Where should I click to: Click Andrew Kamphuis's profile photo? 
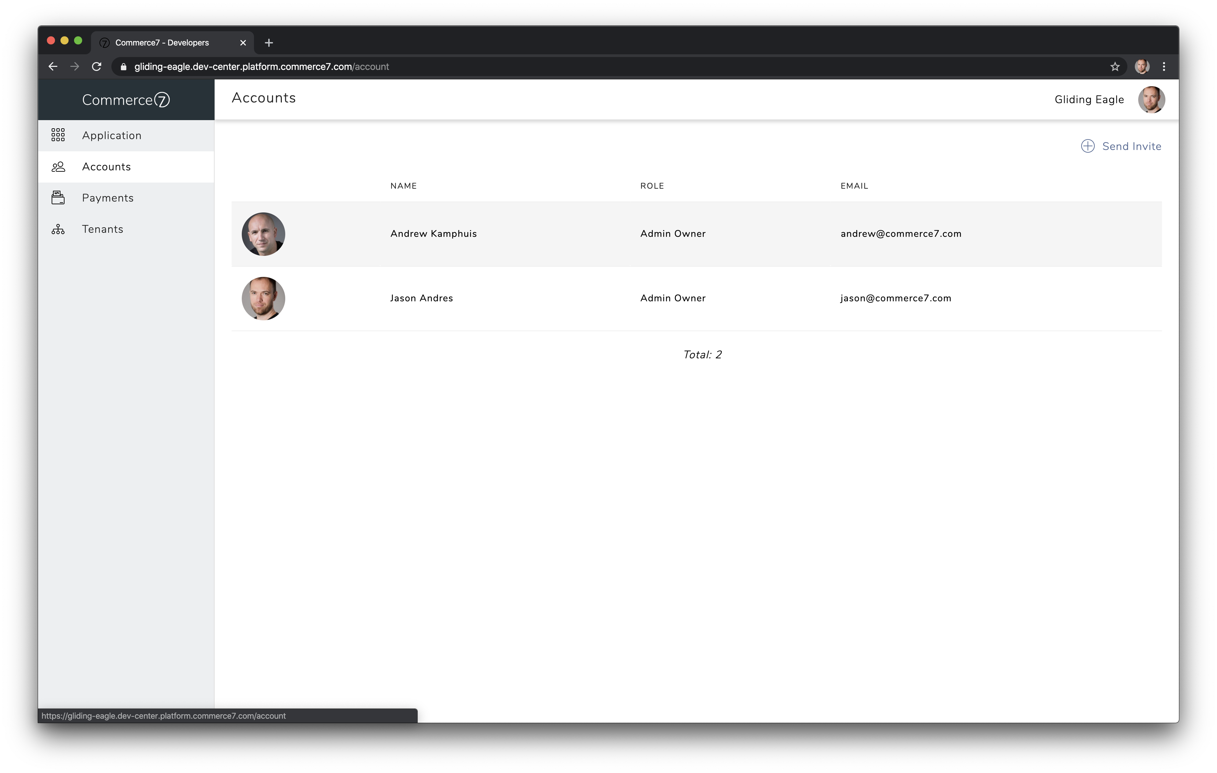pyautogui.click(x=263, y=234)
